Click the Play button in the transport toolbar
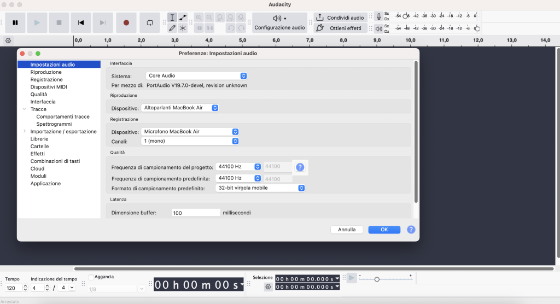The height and width of the screenshot is (304, 560). click(37, 22)
